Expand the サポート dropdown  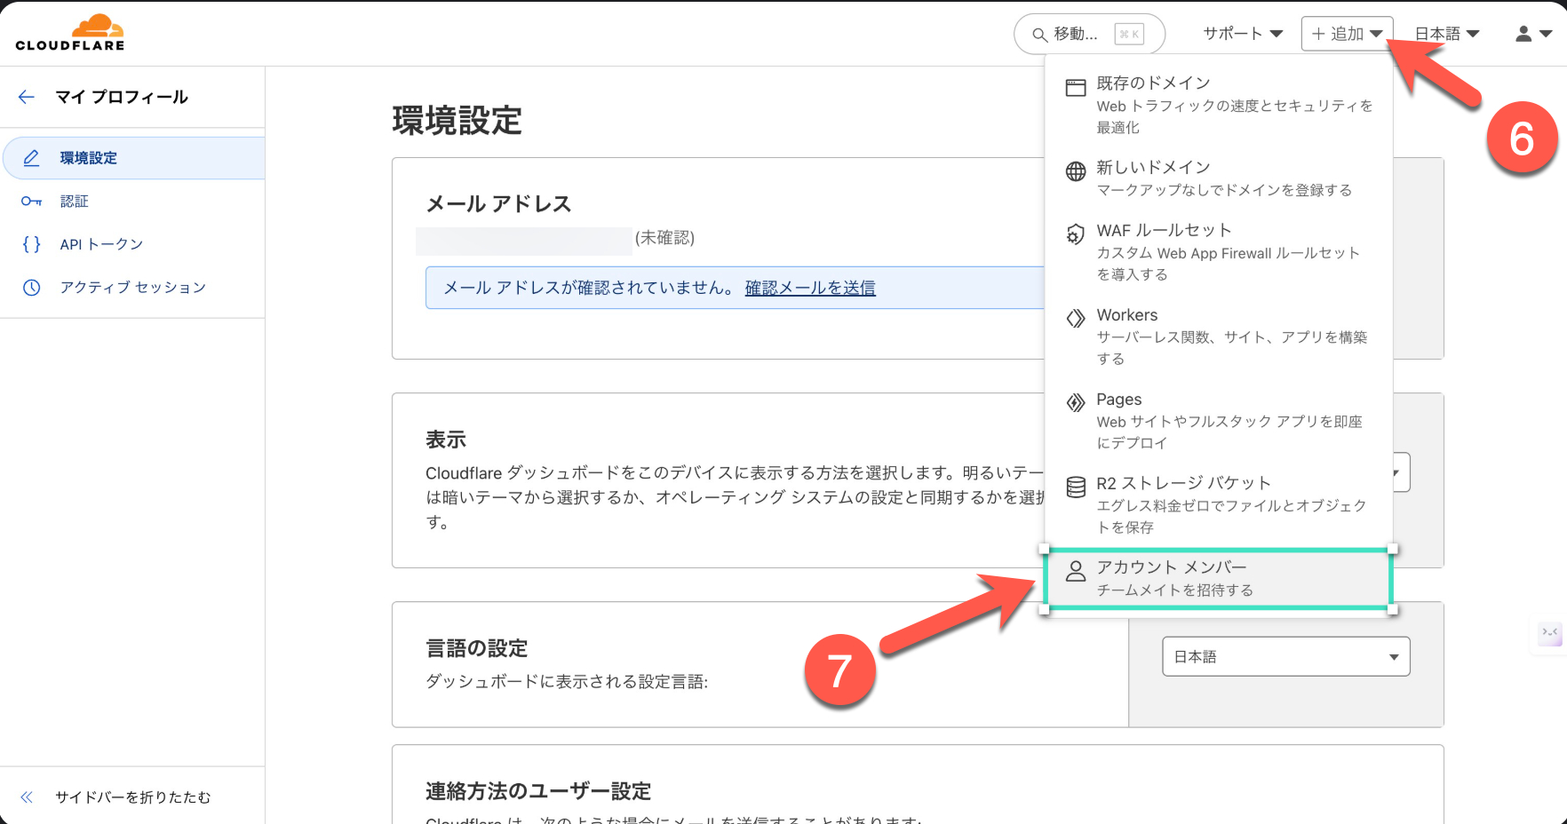pos(1242,34)
